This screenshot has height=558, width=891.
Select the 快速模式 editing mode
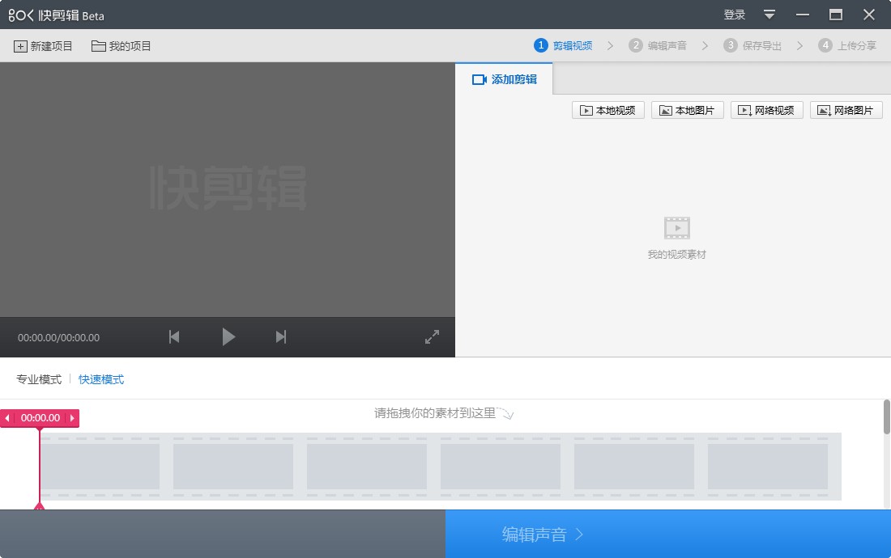[100, 378]
